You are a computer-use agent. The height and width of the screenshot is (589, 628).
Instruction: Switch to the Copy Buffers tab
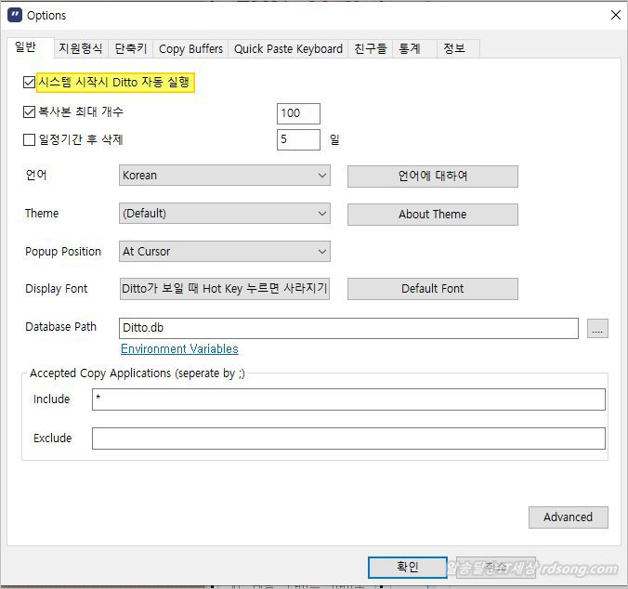(190, 48)
